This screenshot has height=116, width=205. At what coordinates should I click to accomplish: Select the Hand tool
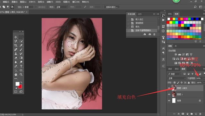(16, 75)
